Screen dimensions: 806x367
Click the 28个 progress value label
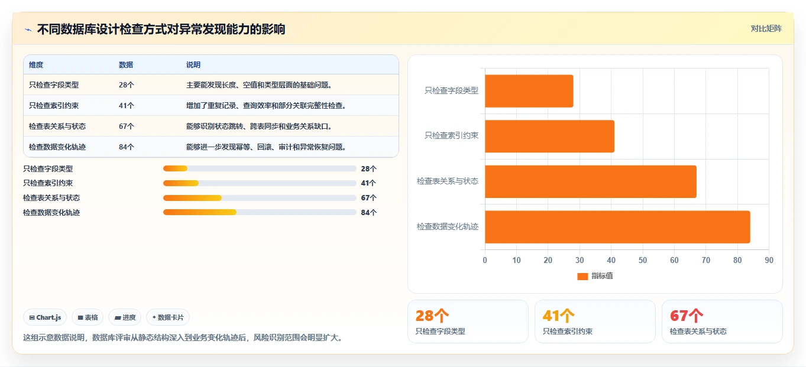pos(369,168)
